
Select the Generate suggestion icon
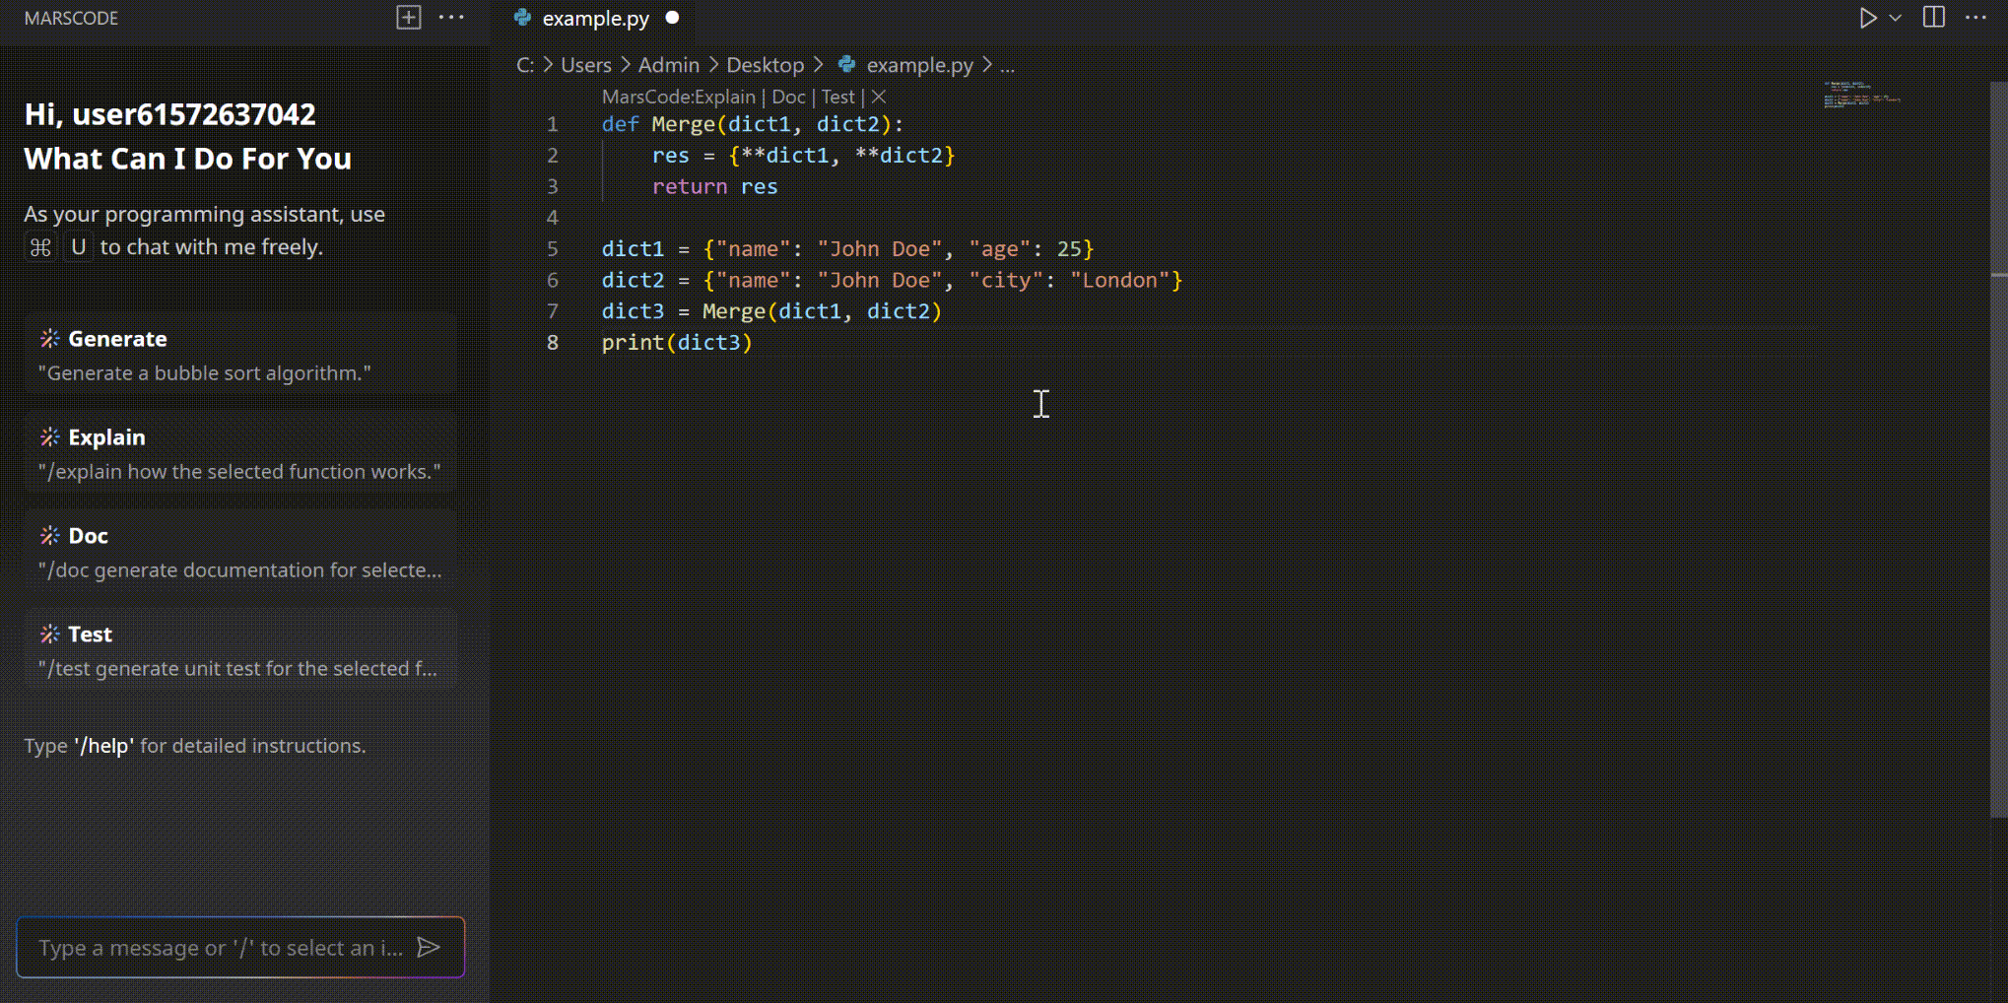pyautogui.click(x=48, y=338)
